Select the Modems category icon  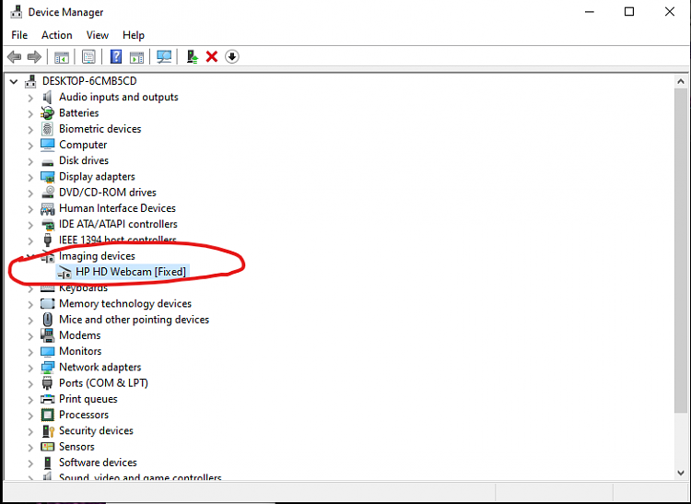47,335
